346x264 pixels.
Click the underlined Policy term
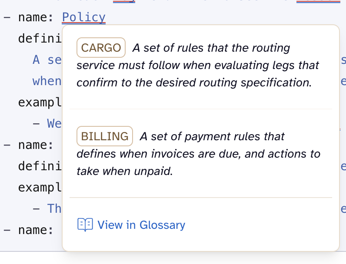(84, 17)
